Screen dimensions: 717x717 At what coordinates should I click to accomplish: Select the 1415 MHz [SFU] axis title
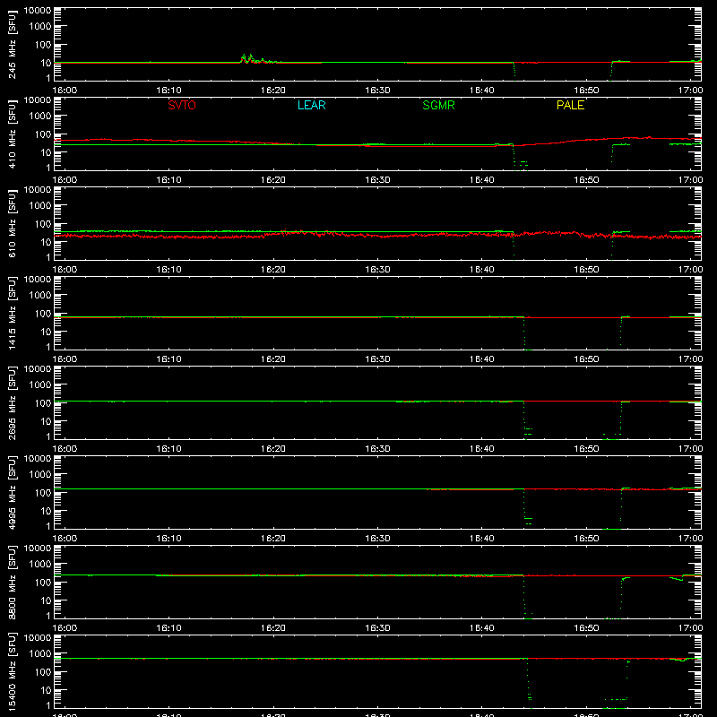12,313
